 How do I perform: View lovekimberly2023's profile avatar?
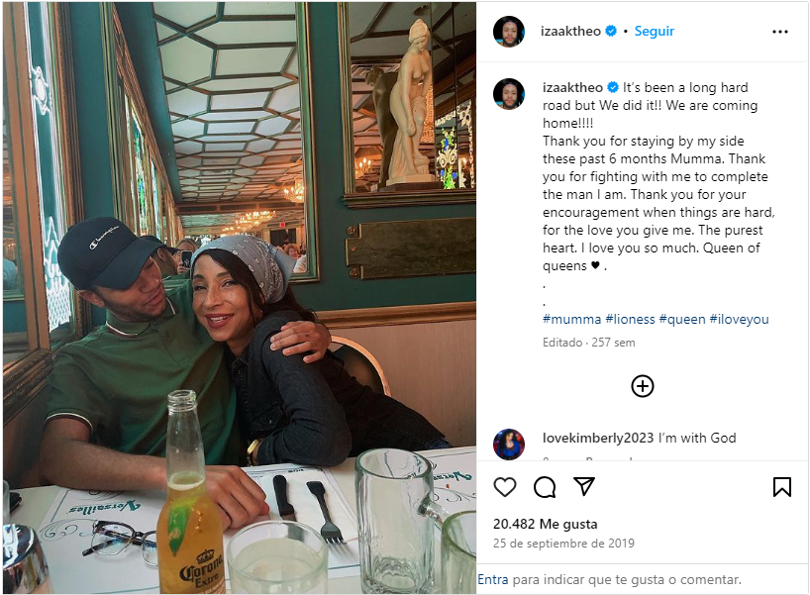click(x=509, y=445)
